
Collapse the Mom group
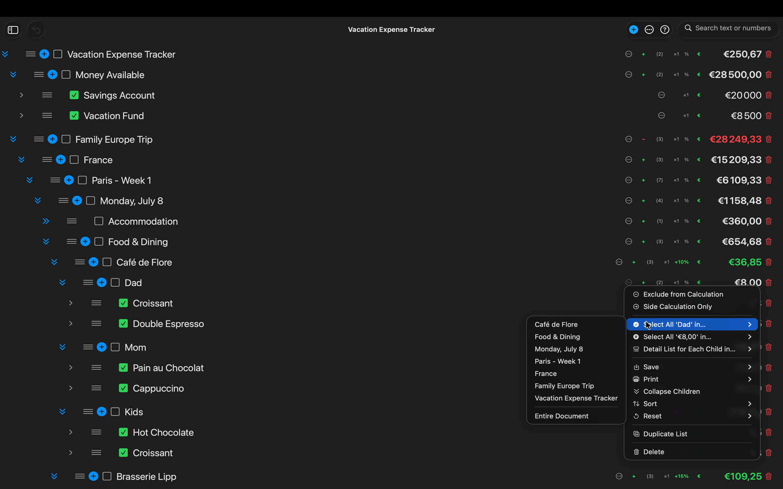point(62,347)
